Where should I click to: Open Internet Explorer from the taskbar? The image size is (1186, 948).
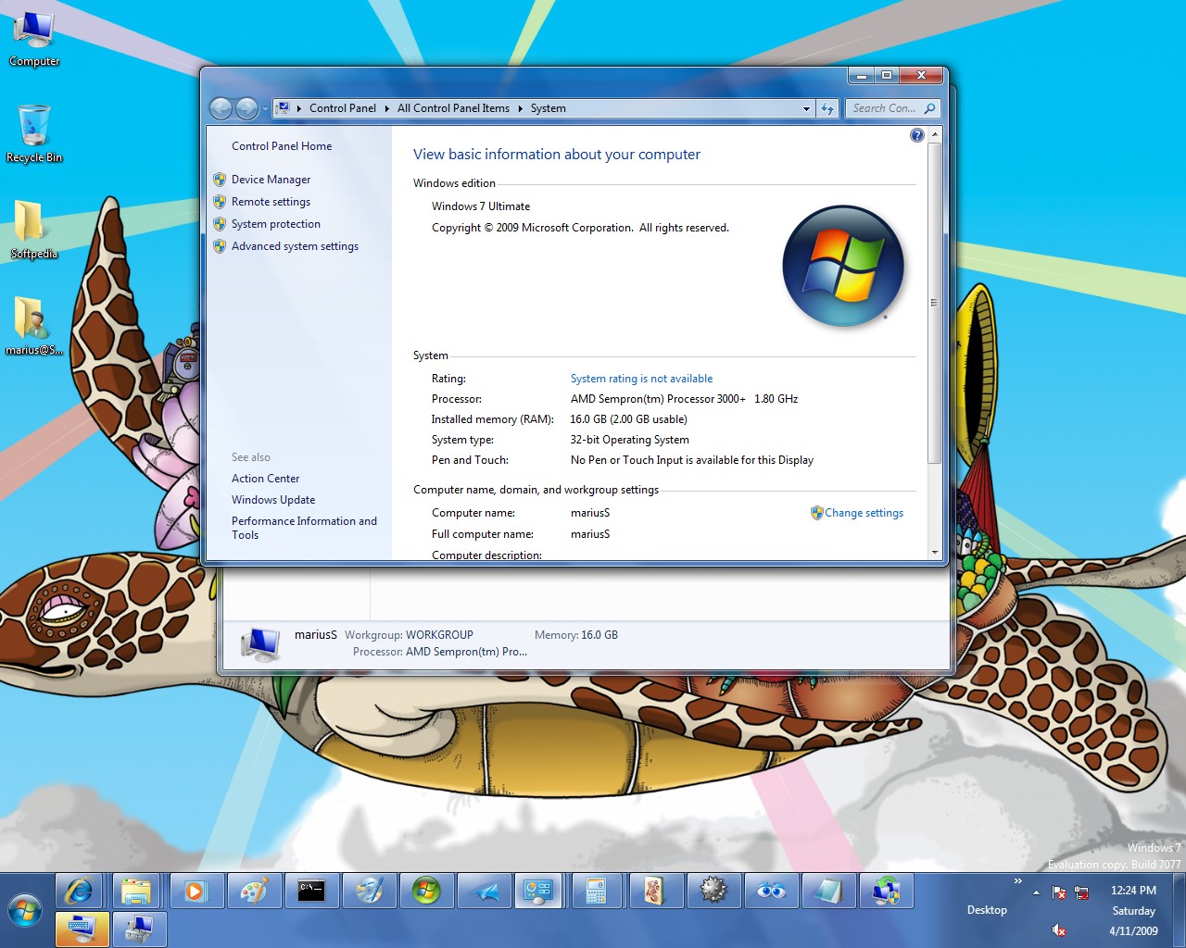[x=80, y=892]
